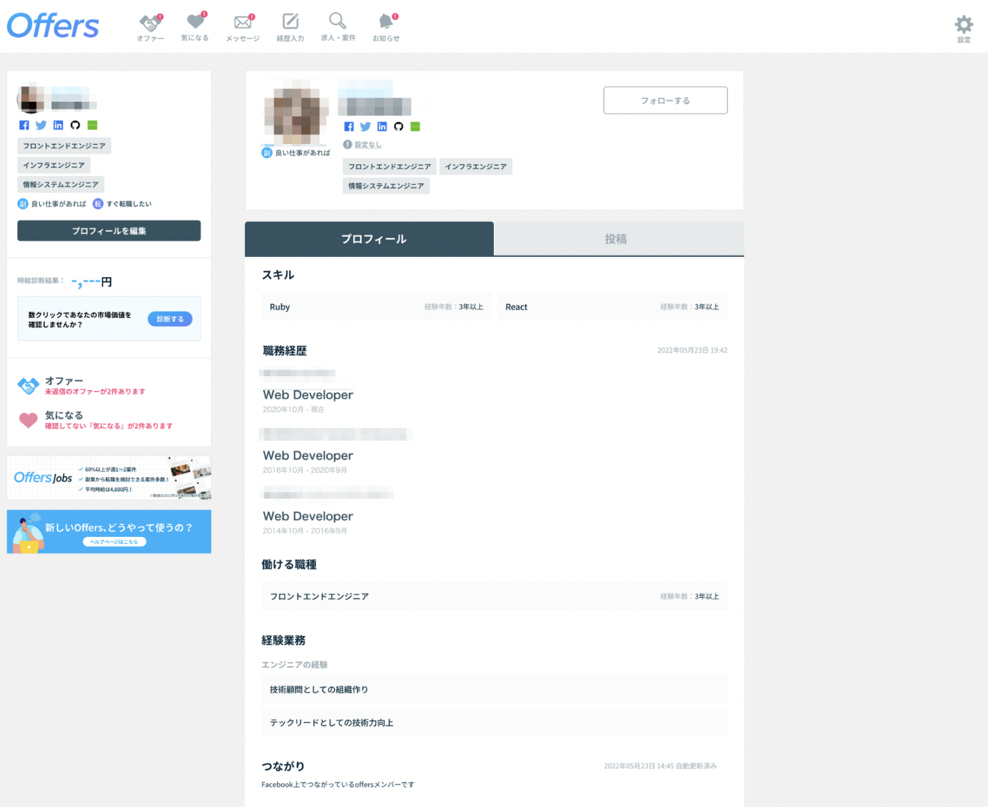Screen dimensions: 988x807
Task: Open 気になる unconfirmed sidebar item
Action: [109, 420]
